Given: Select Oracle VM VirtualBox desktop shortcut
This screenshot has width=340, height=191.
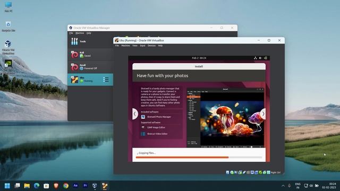Looking at the screenshot, I should pos(8,47).
